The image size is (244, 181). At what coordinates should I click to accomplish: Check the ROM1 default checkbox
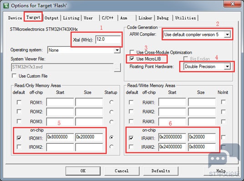pos(19,103)
